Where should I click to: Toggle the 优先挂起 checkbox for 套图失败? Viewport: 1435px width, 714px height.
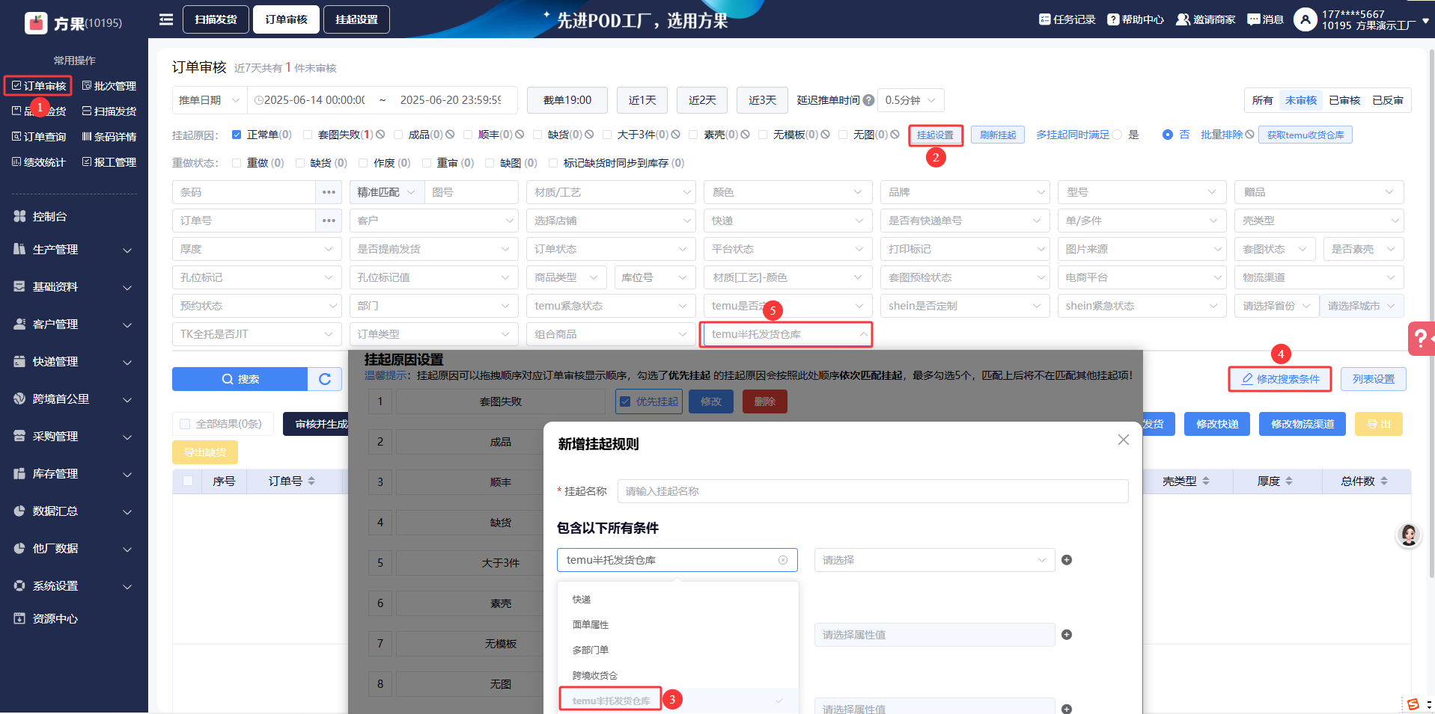pos(625,401)
